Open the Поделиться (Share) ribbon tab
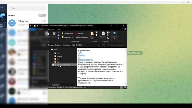The image size is (192, 108). pos(51,29)
